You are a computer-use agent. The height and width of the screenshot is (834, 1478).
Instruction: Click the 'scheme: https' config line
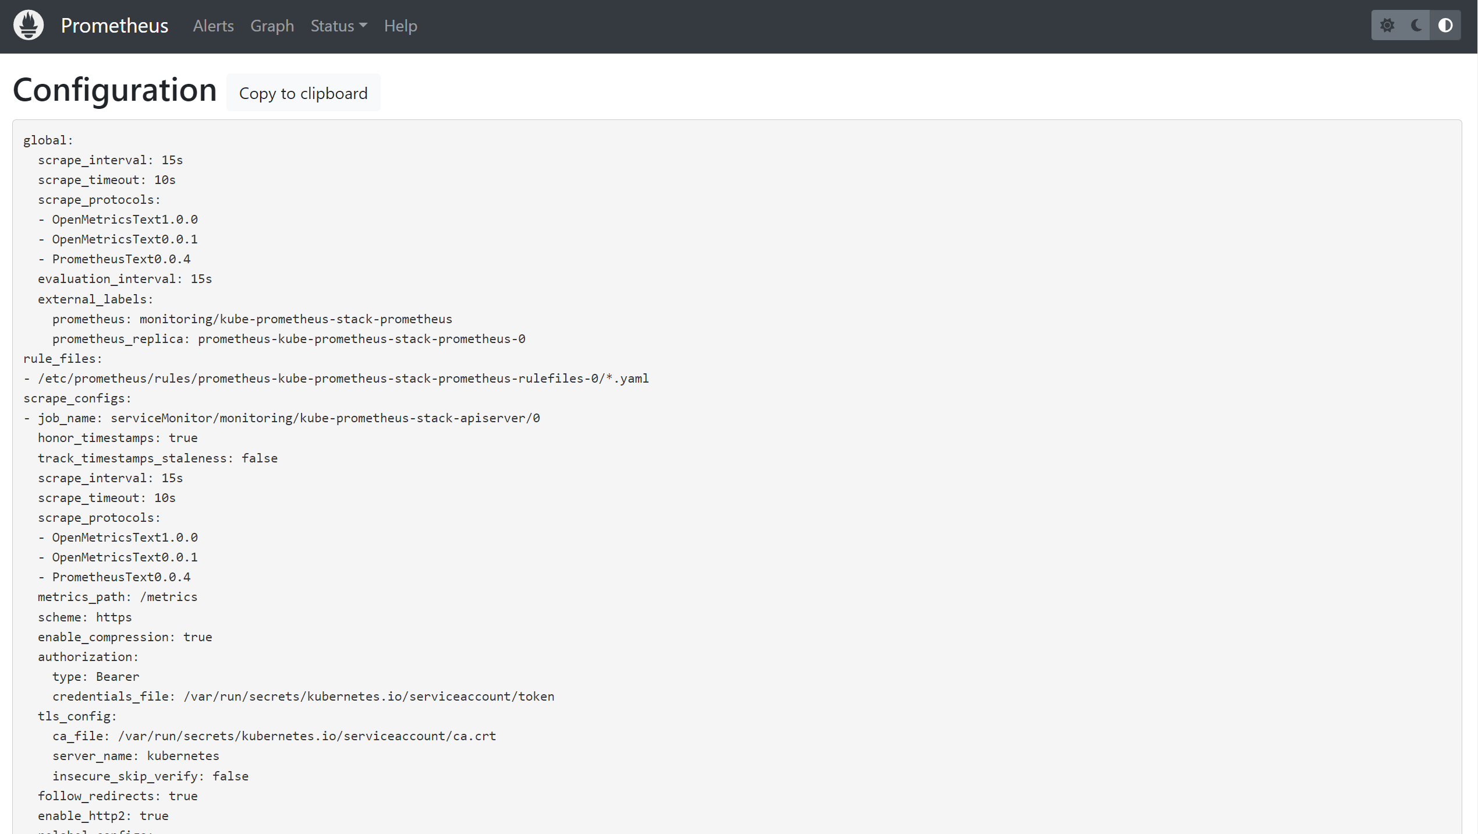(x=85, y=617)
